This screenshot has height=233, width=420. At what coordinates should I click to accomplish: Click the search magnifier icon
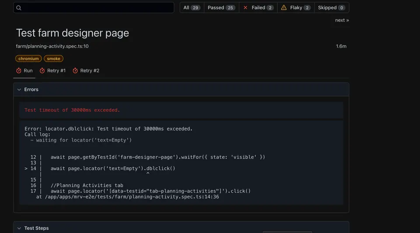(19, 8)
